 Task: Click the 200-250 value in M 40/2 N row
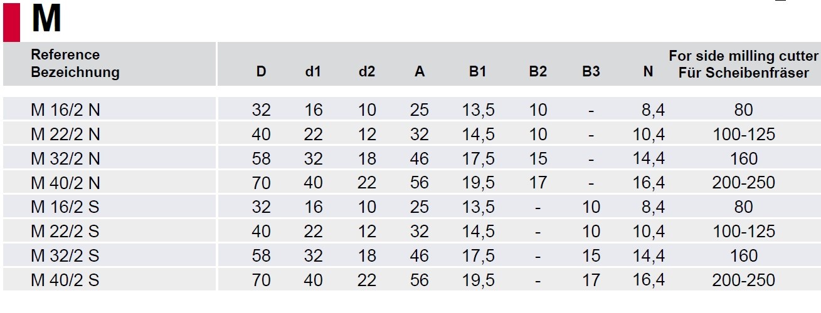(x=743, y=183)
